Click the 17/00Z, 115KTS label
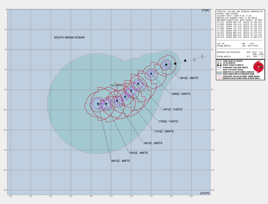268x204 pixels. (x=168, y=121)
